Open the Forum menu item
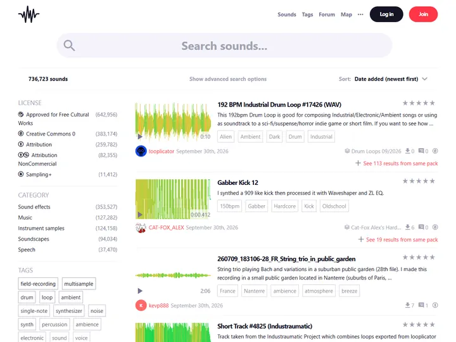456x342 pixels. click(327, 15)
